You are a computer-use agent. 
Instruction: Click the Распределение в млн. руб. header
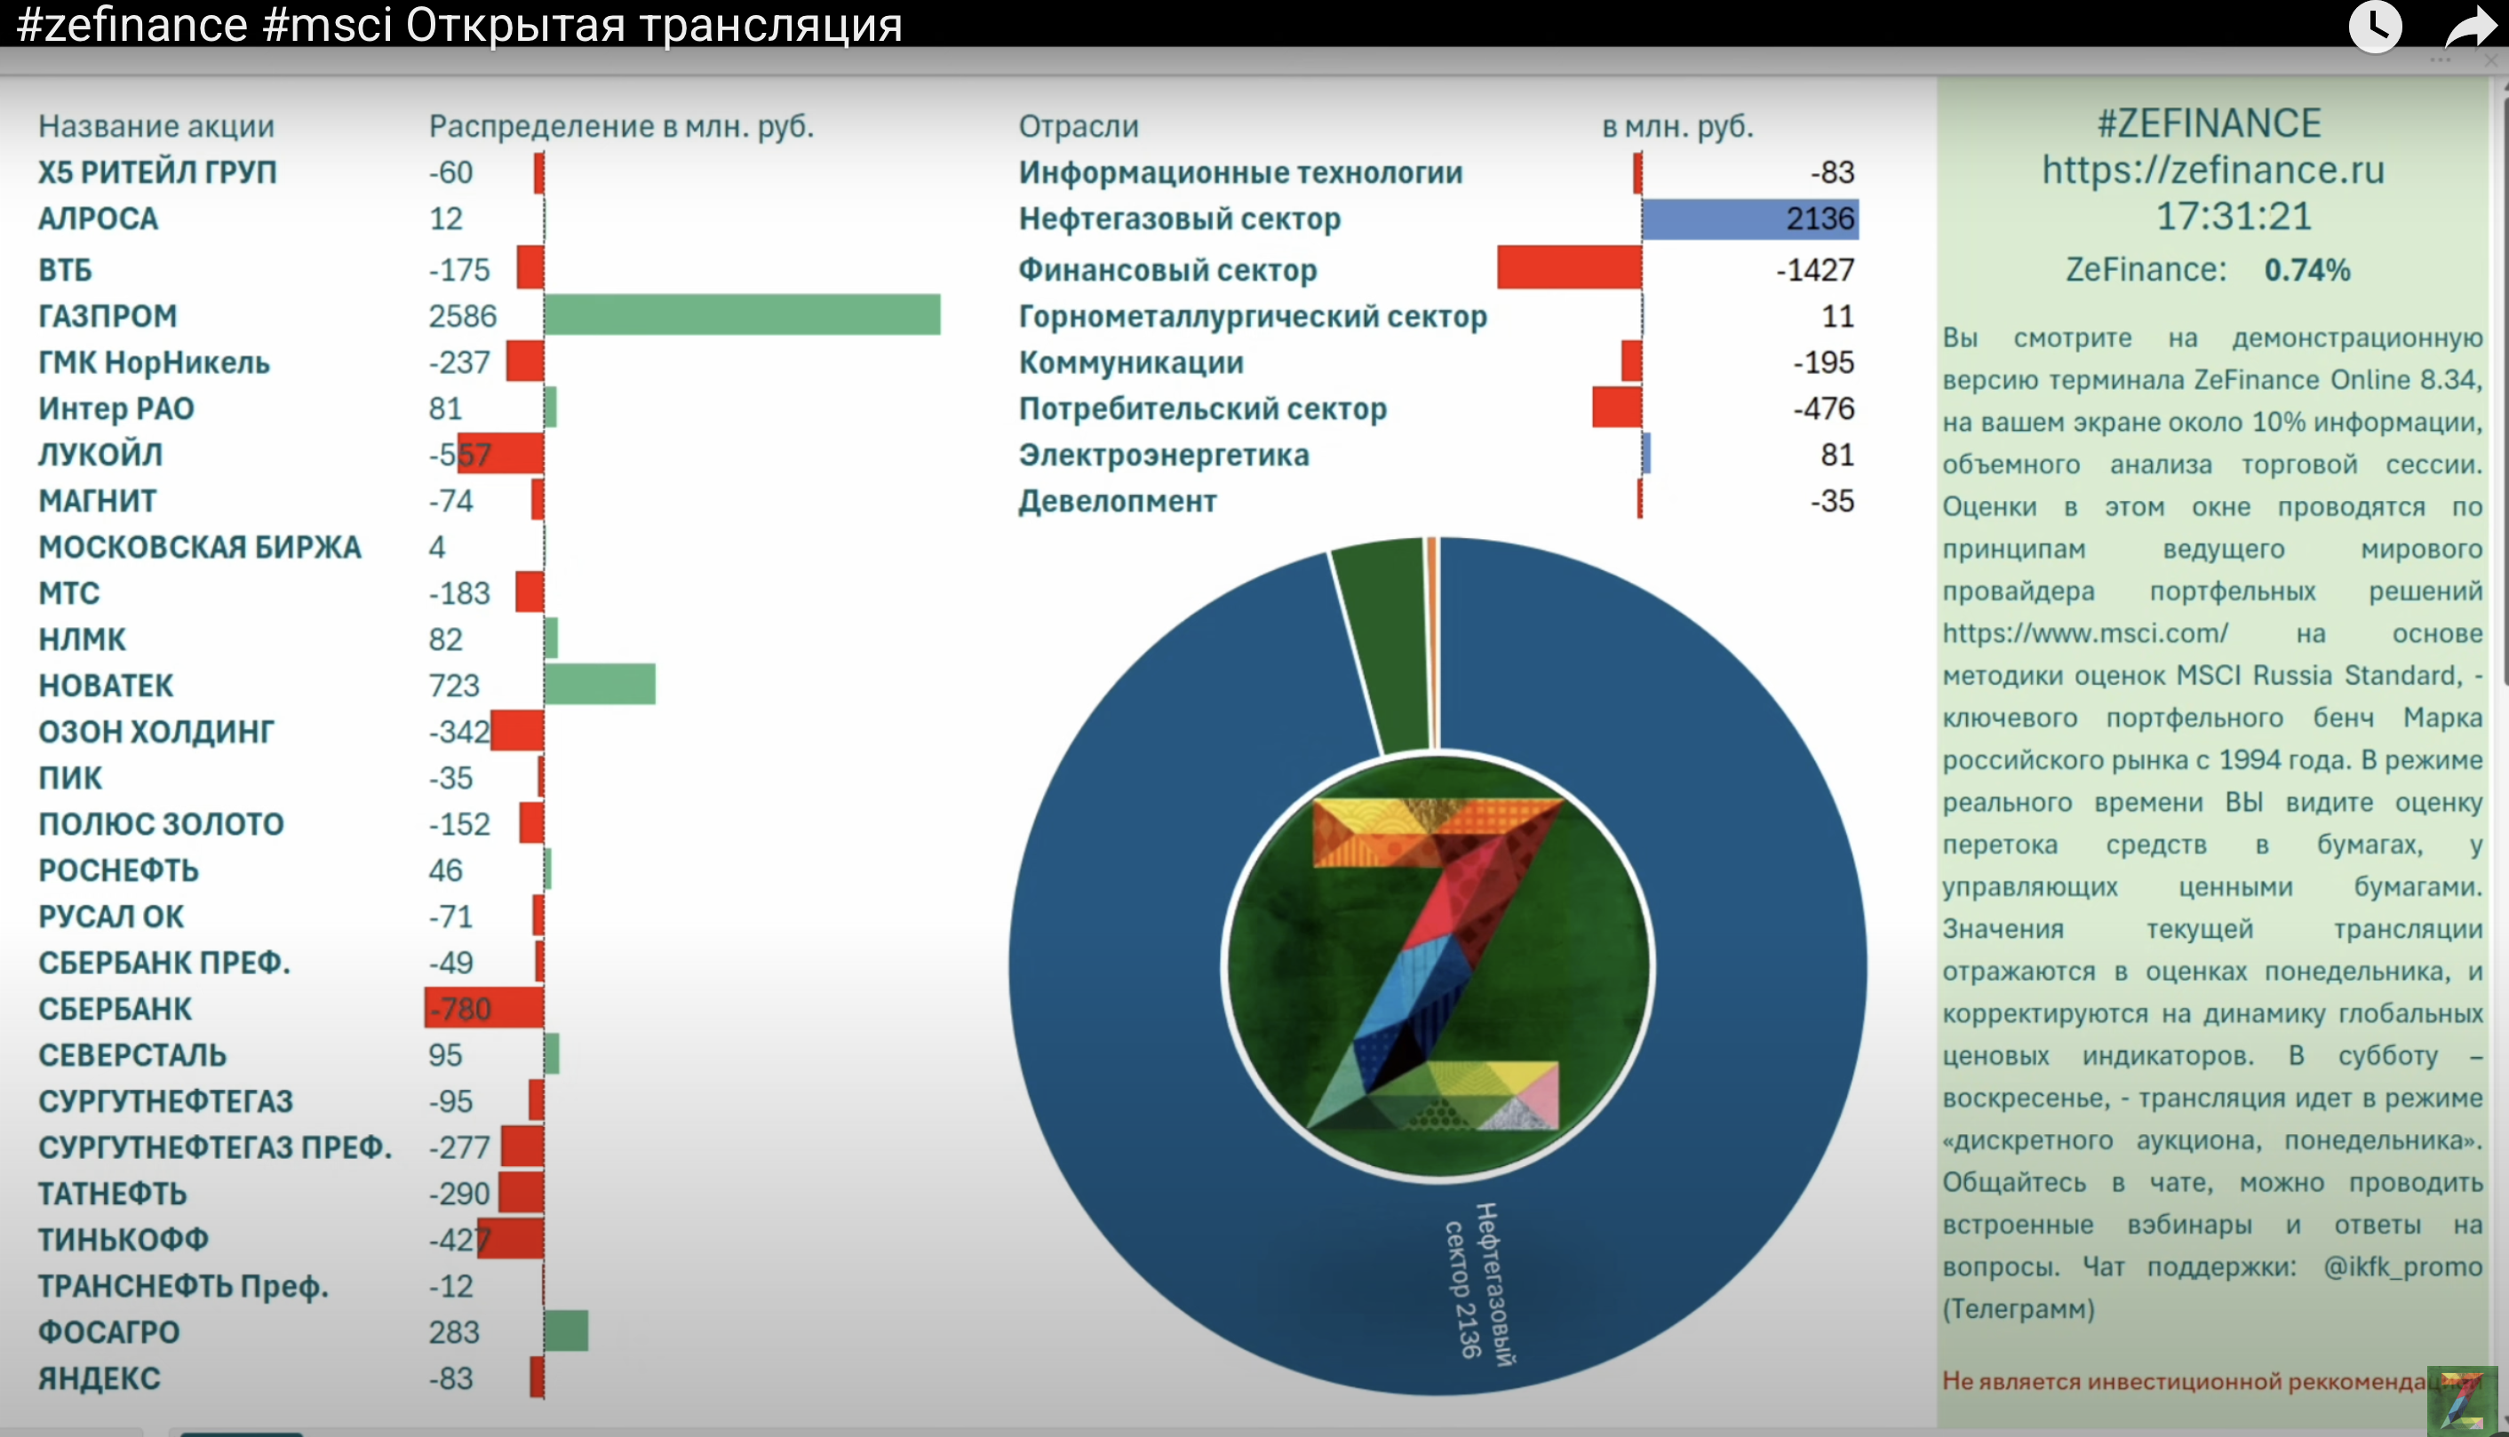[x=621, y=126]
